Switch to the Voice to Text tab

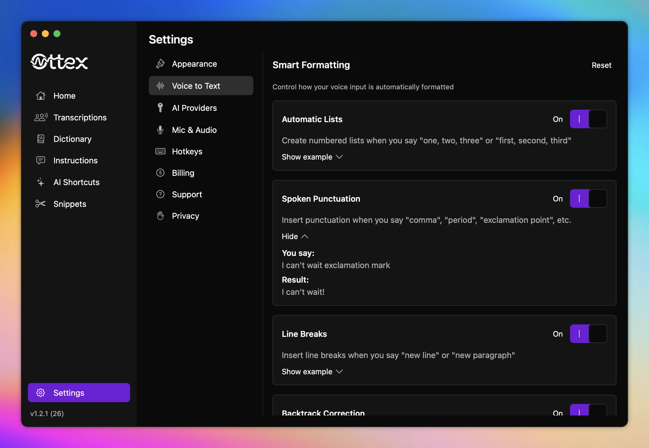[x=201, y=86]
